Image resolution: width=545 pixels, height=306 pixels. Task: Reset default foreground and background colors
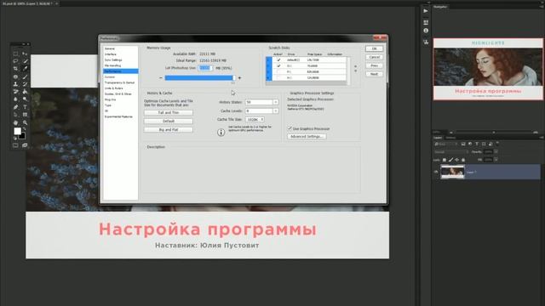[x=15, y=138]
